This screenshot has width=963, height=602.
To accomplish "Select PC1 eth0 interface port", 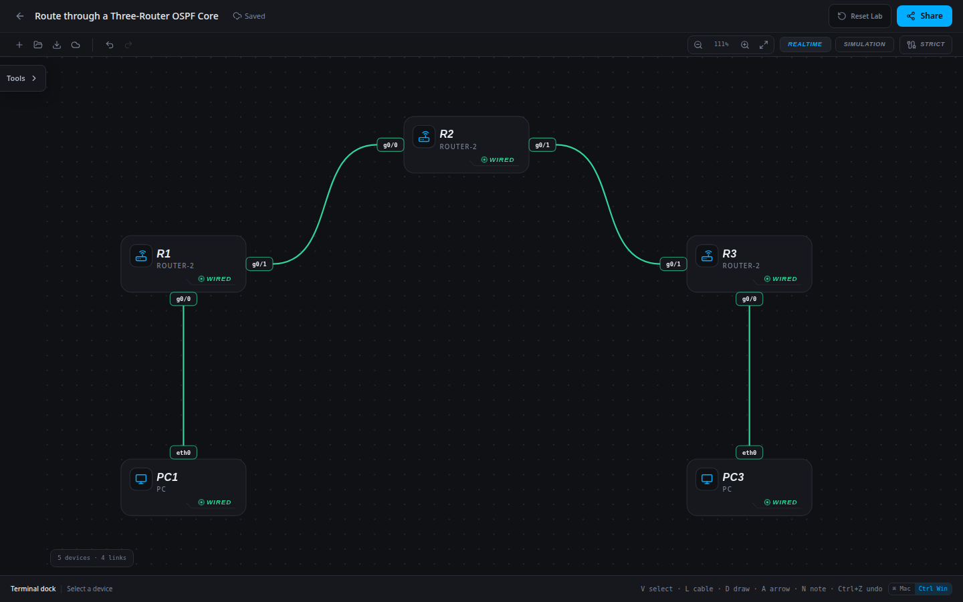I will tap(183, 453).
